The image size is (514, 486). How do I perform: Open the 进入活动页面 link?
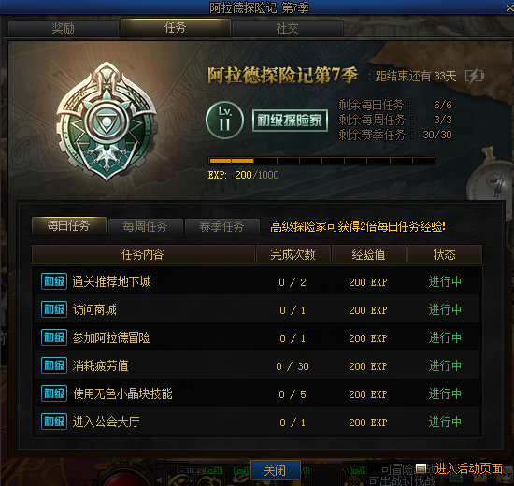[469, 468]
